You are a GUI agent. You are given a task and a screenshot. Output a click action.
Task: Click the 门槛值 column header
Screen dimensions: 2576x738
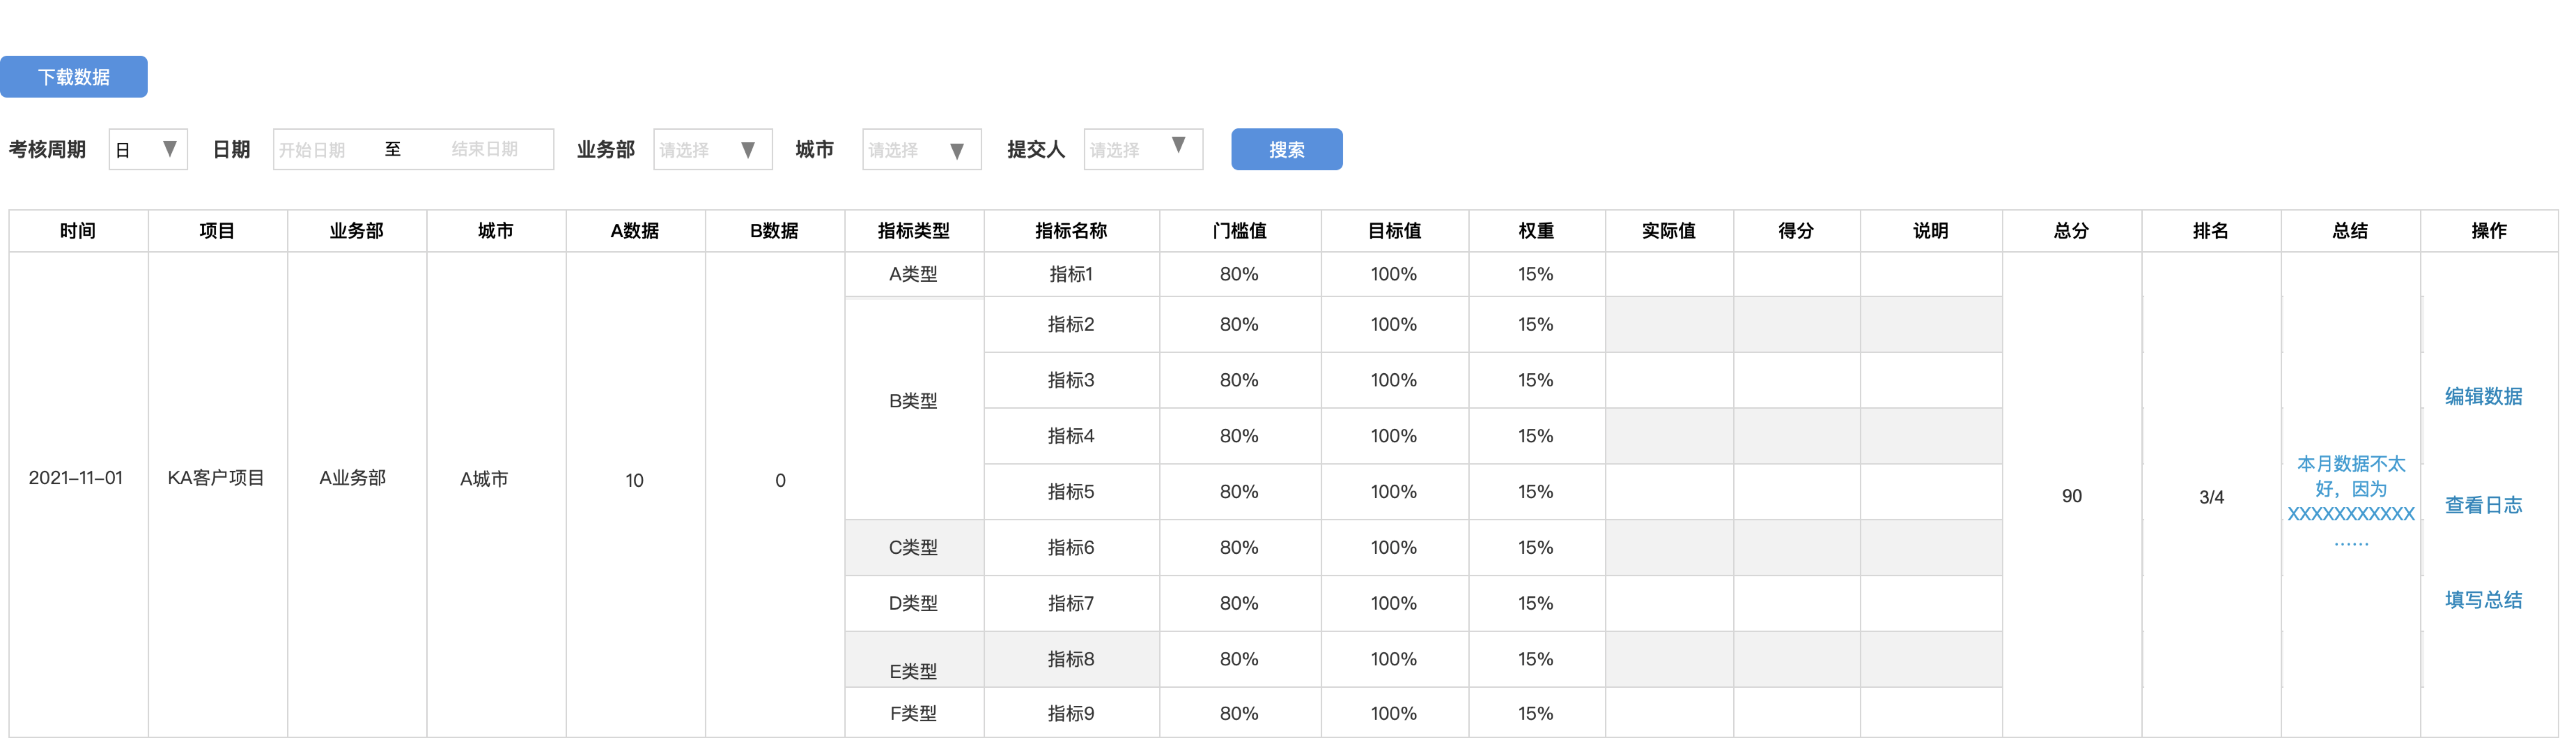(x=1239, y=231)
